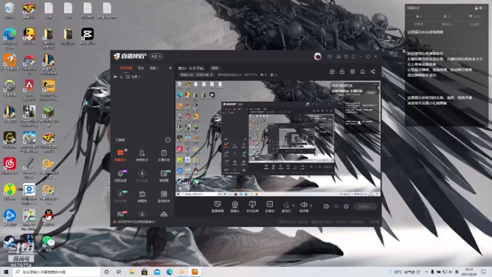Add a 摄像头 camera source
492x277 pixels.
tap(235, 207)
